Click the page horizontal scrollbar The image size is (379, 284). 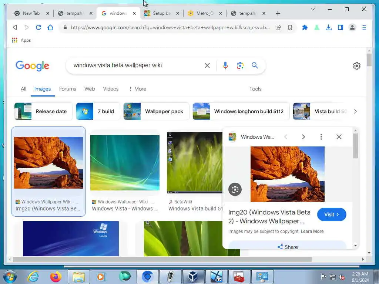(162, 259)
